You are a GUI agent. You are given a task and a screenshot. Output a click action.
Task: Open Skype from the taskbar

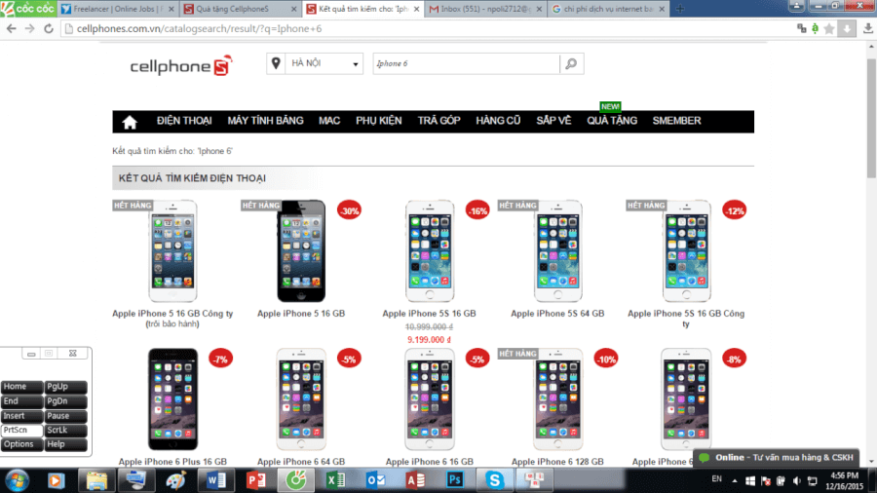[x=494, y=480]
